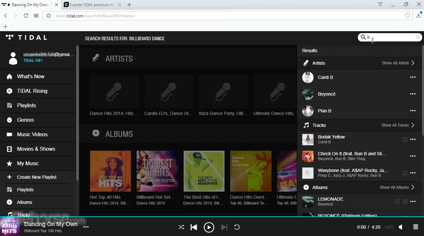
Task: Open more options for Check On It
Action: click(413, 156)
